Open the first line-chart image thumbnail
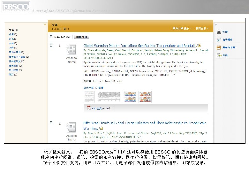 [89, 97]
